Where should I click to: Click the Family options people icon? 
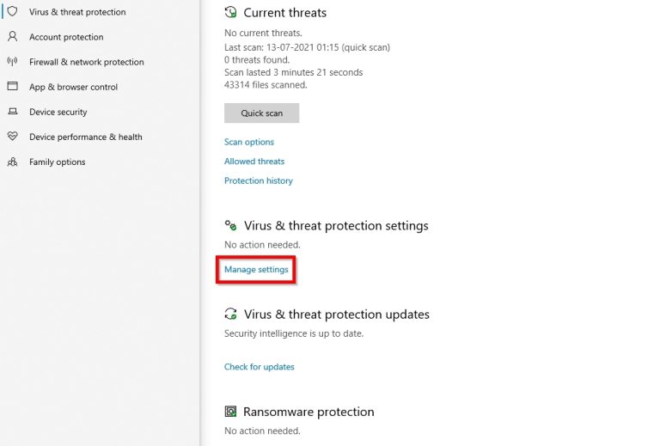12,162
